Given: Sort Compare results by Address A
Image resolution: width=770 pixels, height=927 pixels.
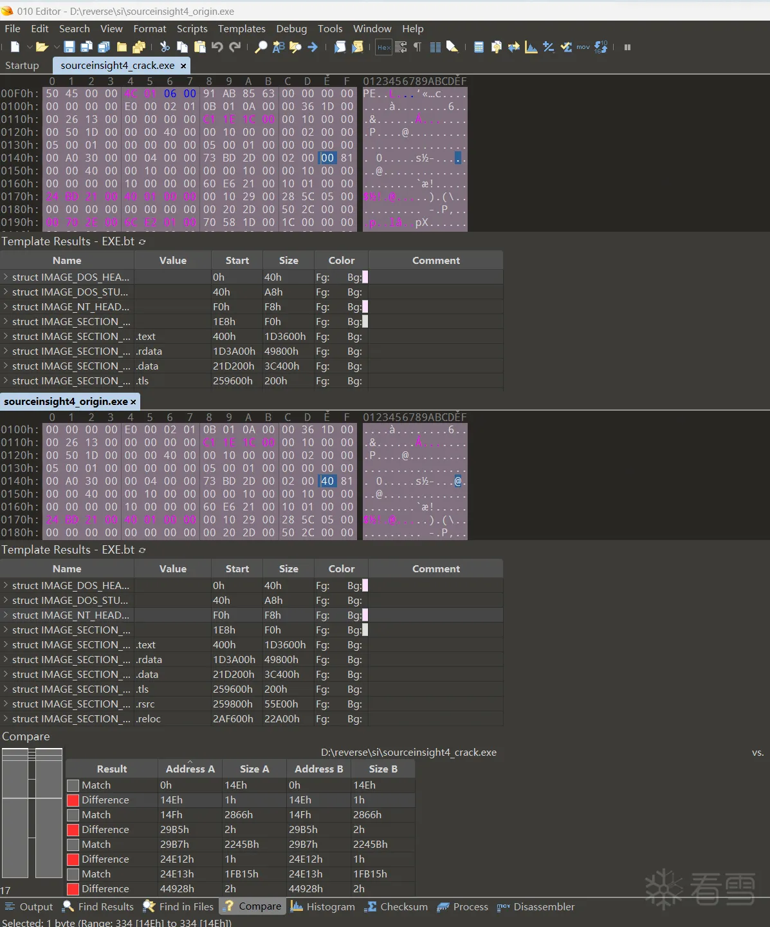Looking at the screenshot, I should click(190, 769).
